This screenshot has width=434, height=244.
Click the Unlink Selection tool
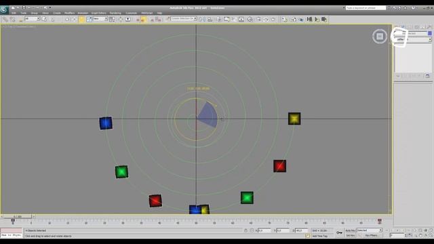12,20
